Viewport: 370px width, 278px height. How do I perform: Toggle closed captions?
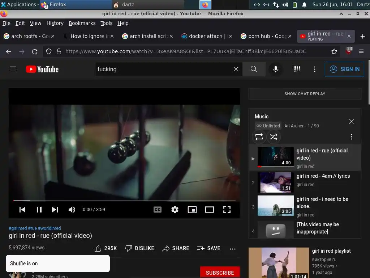pos(158,210)
